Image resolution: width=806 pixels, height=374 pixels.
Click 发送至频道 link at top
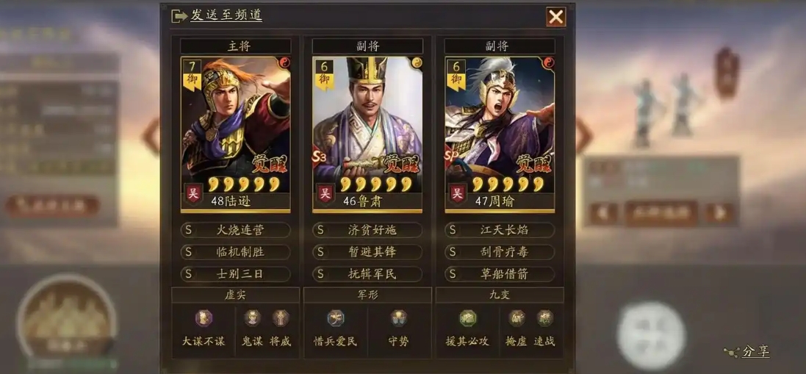(226, 15)
